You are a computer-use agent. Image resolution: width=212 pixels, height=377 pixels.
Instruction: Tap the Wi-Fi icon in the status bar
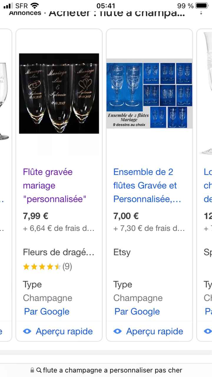click(x=34, y=6)
